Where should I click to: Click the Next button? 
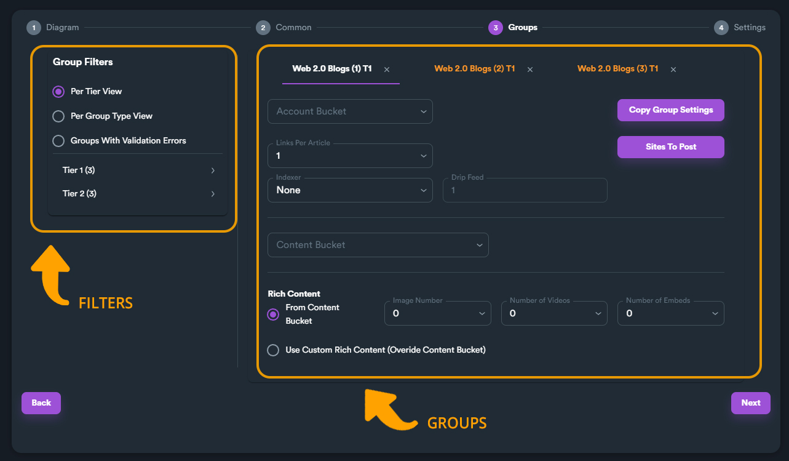[x=751, y=403]
